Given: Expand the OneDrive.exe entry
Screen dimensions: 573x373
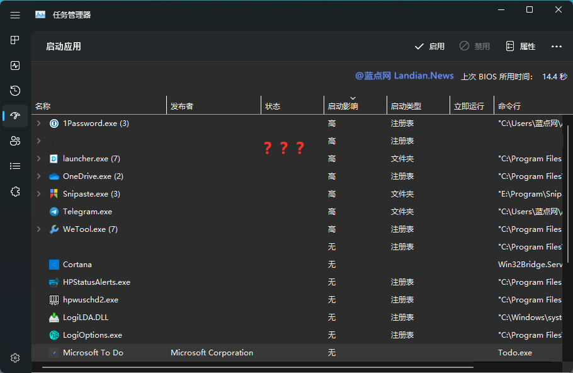Looking at the screenshot, I should pyautogui.click(x=39, y=176).
